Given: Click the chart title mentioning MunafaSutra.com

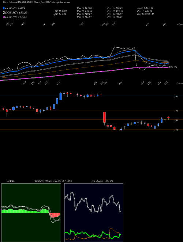Looking at the screenshot, I should point(36,2).
